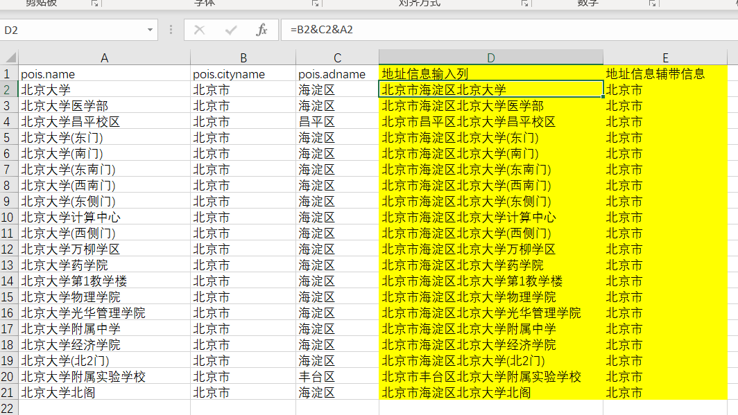The height and width of the screenshot is (415, 738).
Task: Open the alignment group dialog launcher
Action: 524,3
